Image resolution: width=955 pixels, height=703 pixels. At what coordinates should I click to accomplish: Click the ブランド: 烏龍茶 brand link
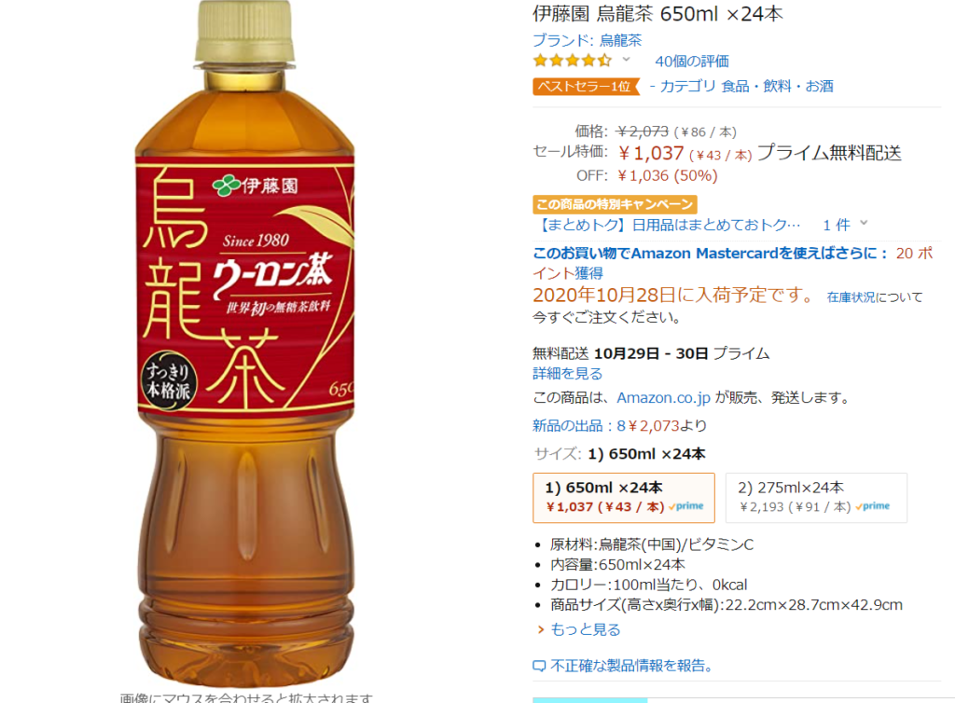[x=588, y=40]
